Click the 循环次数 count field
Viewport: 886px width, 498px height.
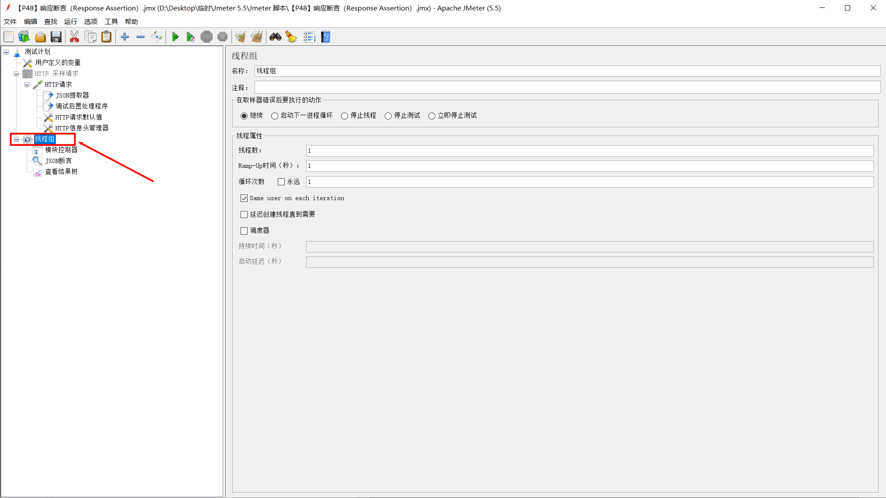[590, 182]
